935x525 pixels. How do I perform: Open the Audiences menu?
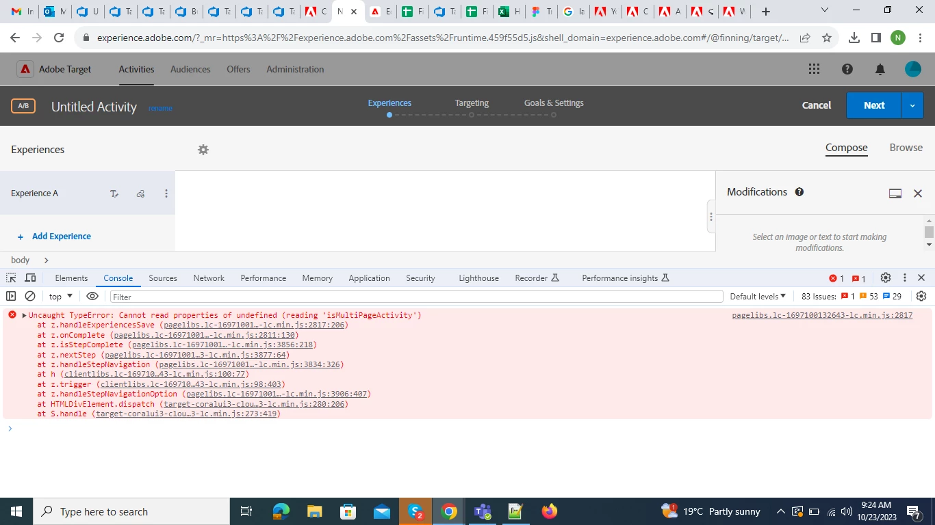point(190,69)
